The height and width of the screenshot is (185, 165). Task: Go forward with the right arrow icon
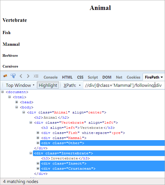pyautogui.click(x=28, y=76)
